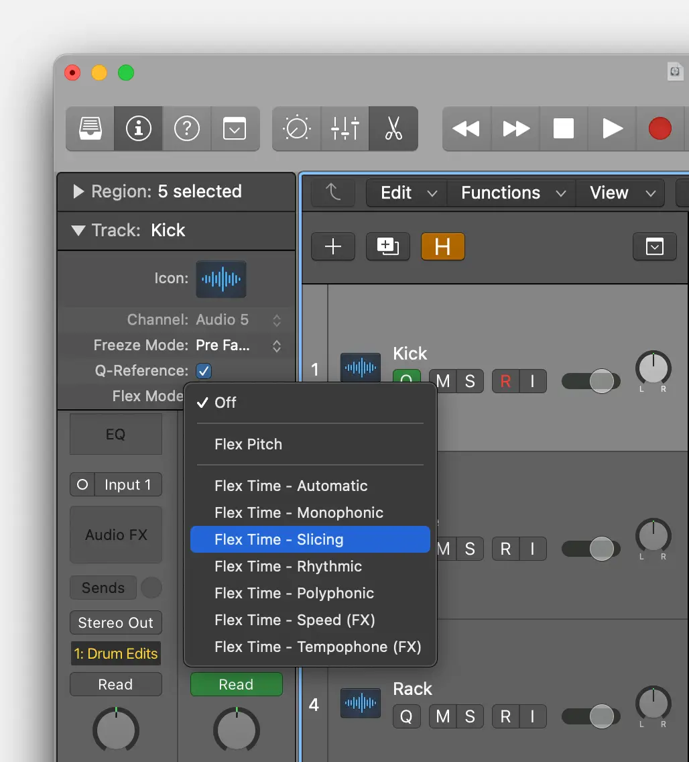Open the Mixer faders icon
The width and height of the screenshot is (689, 762).
[x=344, y=128]
